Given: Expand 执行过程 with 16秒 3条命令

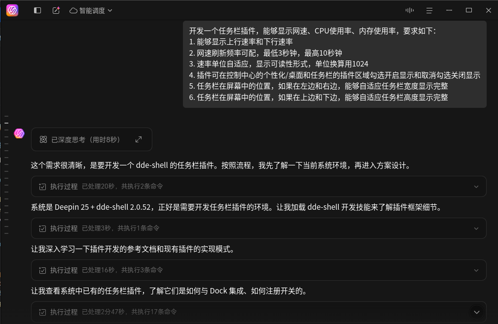Looking at the screenshot, I should click(x=258, y=270).
